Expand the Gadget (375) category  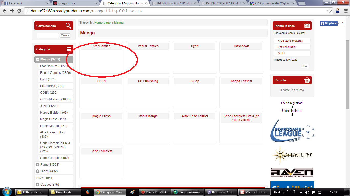click(x=38, y=185)
